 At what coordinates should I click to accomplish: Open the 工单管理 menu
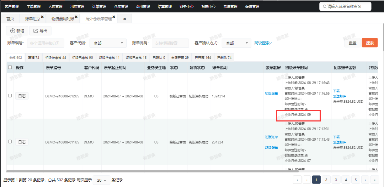click(33, 7)
